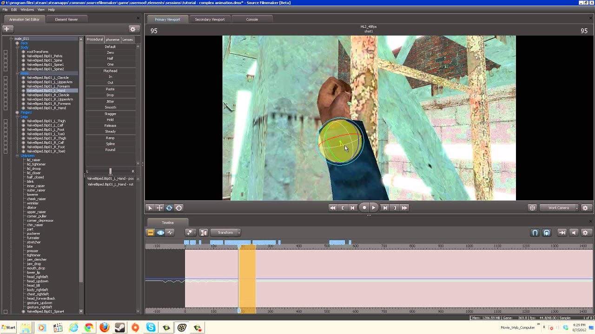
Task: Toggle checkbox beside ValveBiped.Bip01_L_Hand
Action: click(x=6, y=91)
